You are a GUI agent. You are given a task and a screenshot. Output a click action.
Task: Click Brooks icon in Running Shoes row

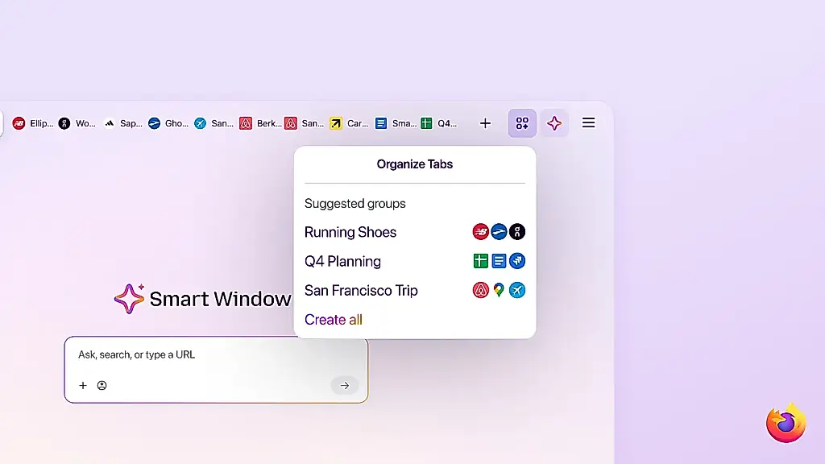[499, 232]
